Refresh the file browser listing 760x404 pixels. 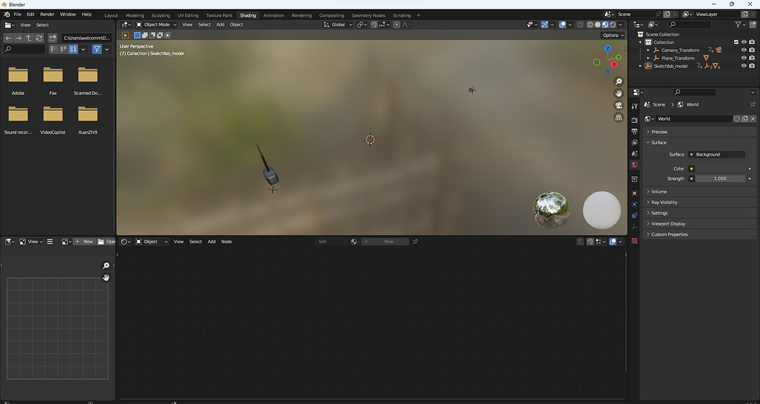39,38
